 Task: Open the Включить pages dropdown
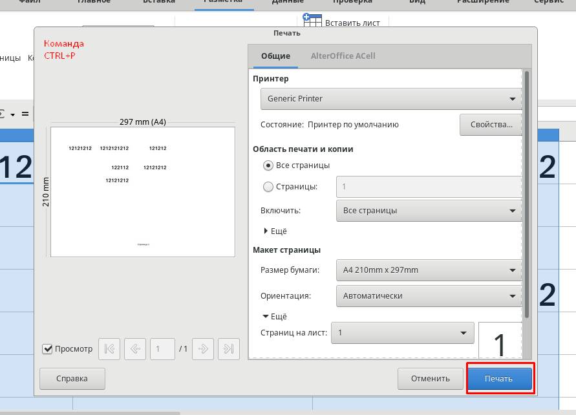[x=429, y=211]
